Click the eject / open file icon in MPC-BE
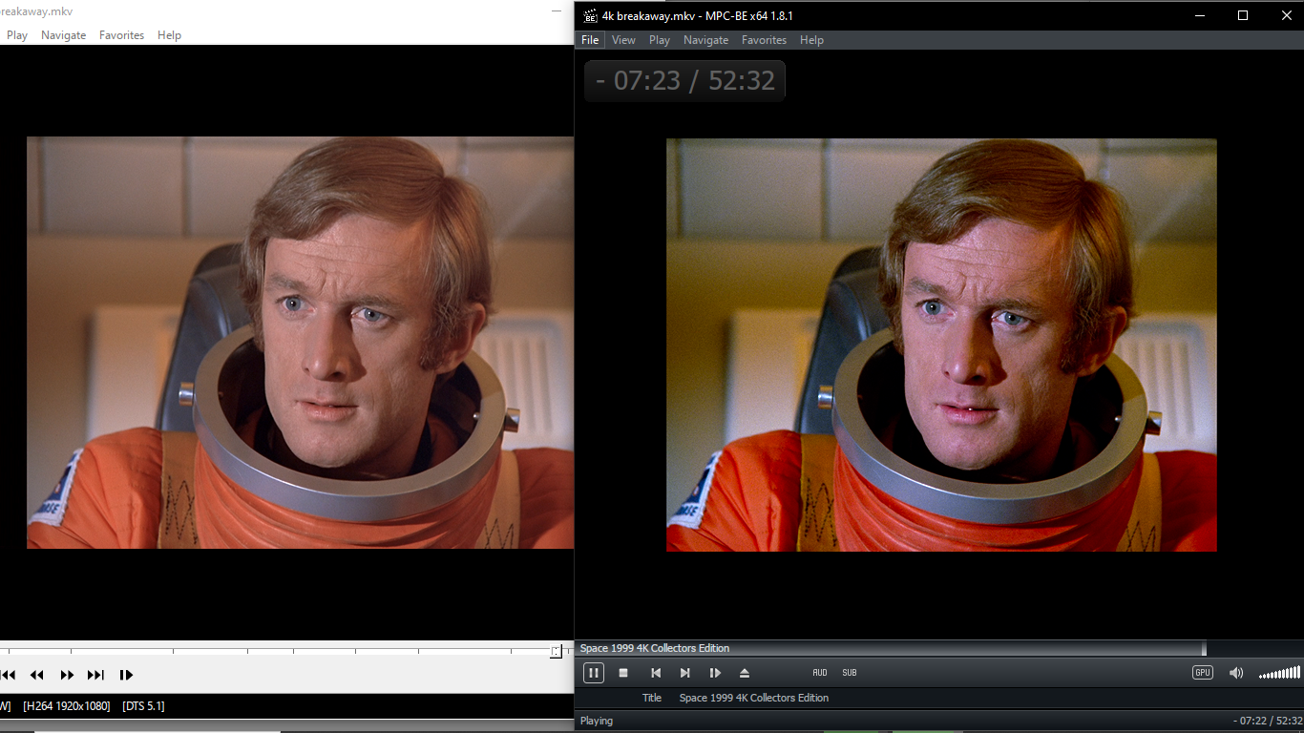This screenshot has height=733, width=1304. point(745,673)
